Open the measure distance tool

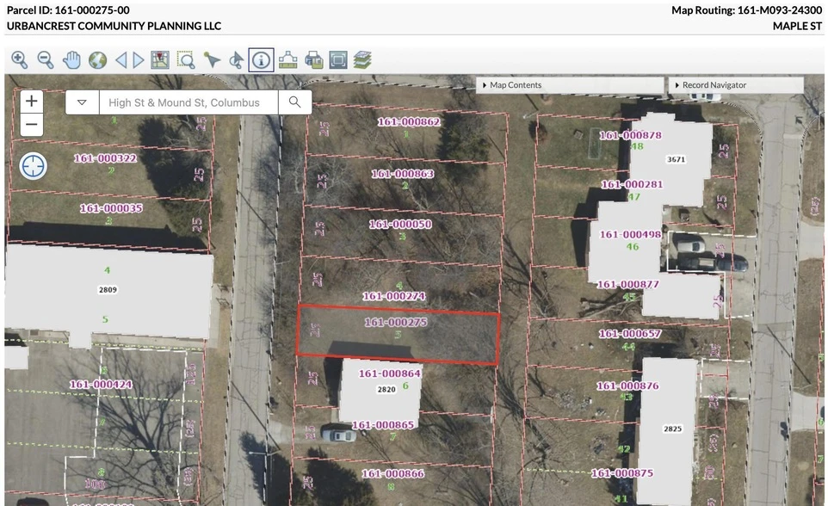pyautogui.click(x=287, y=60)
